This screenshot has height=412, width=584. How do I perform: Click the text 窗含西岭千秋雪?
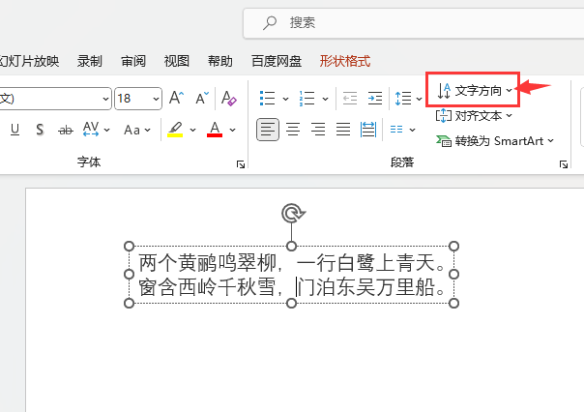(207, 287)
